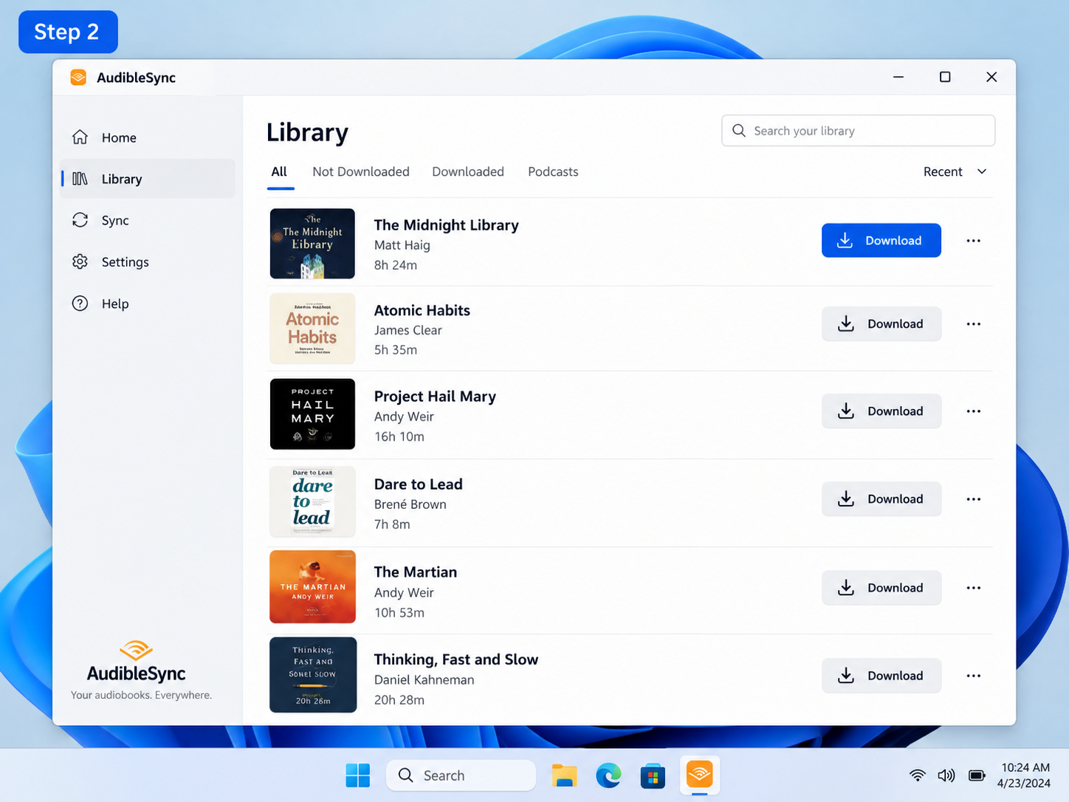Download The Midnight Library
Image resolution: width=1069 pixels, height=802 pixels.
[x=881, y=241]
